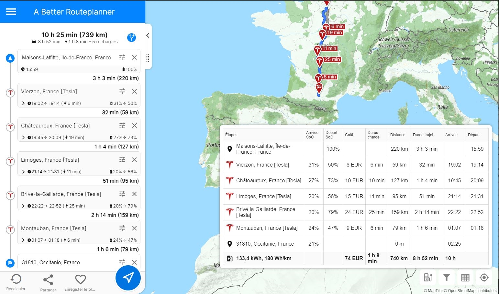Viewport: 499px width, 294px height.
Task: Expand Brive-la-Gaillarde stop details
Action: (x=23, y=206)
